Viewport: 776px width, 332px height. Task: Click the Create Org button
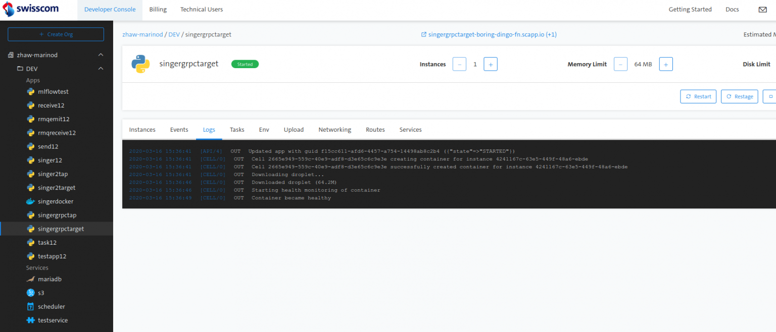click(x=56, y=34)
